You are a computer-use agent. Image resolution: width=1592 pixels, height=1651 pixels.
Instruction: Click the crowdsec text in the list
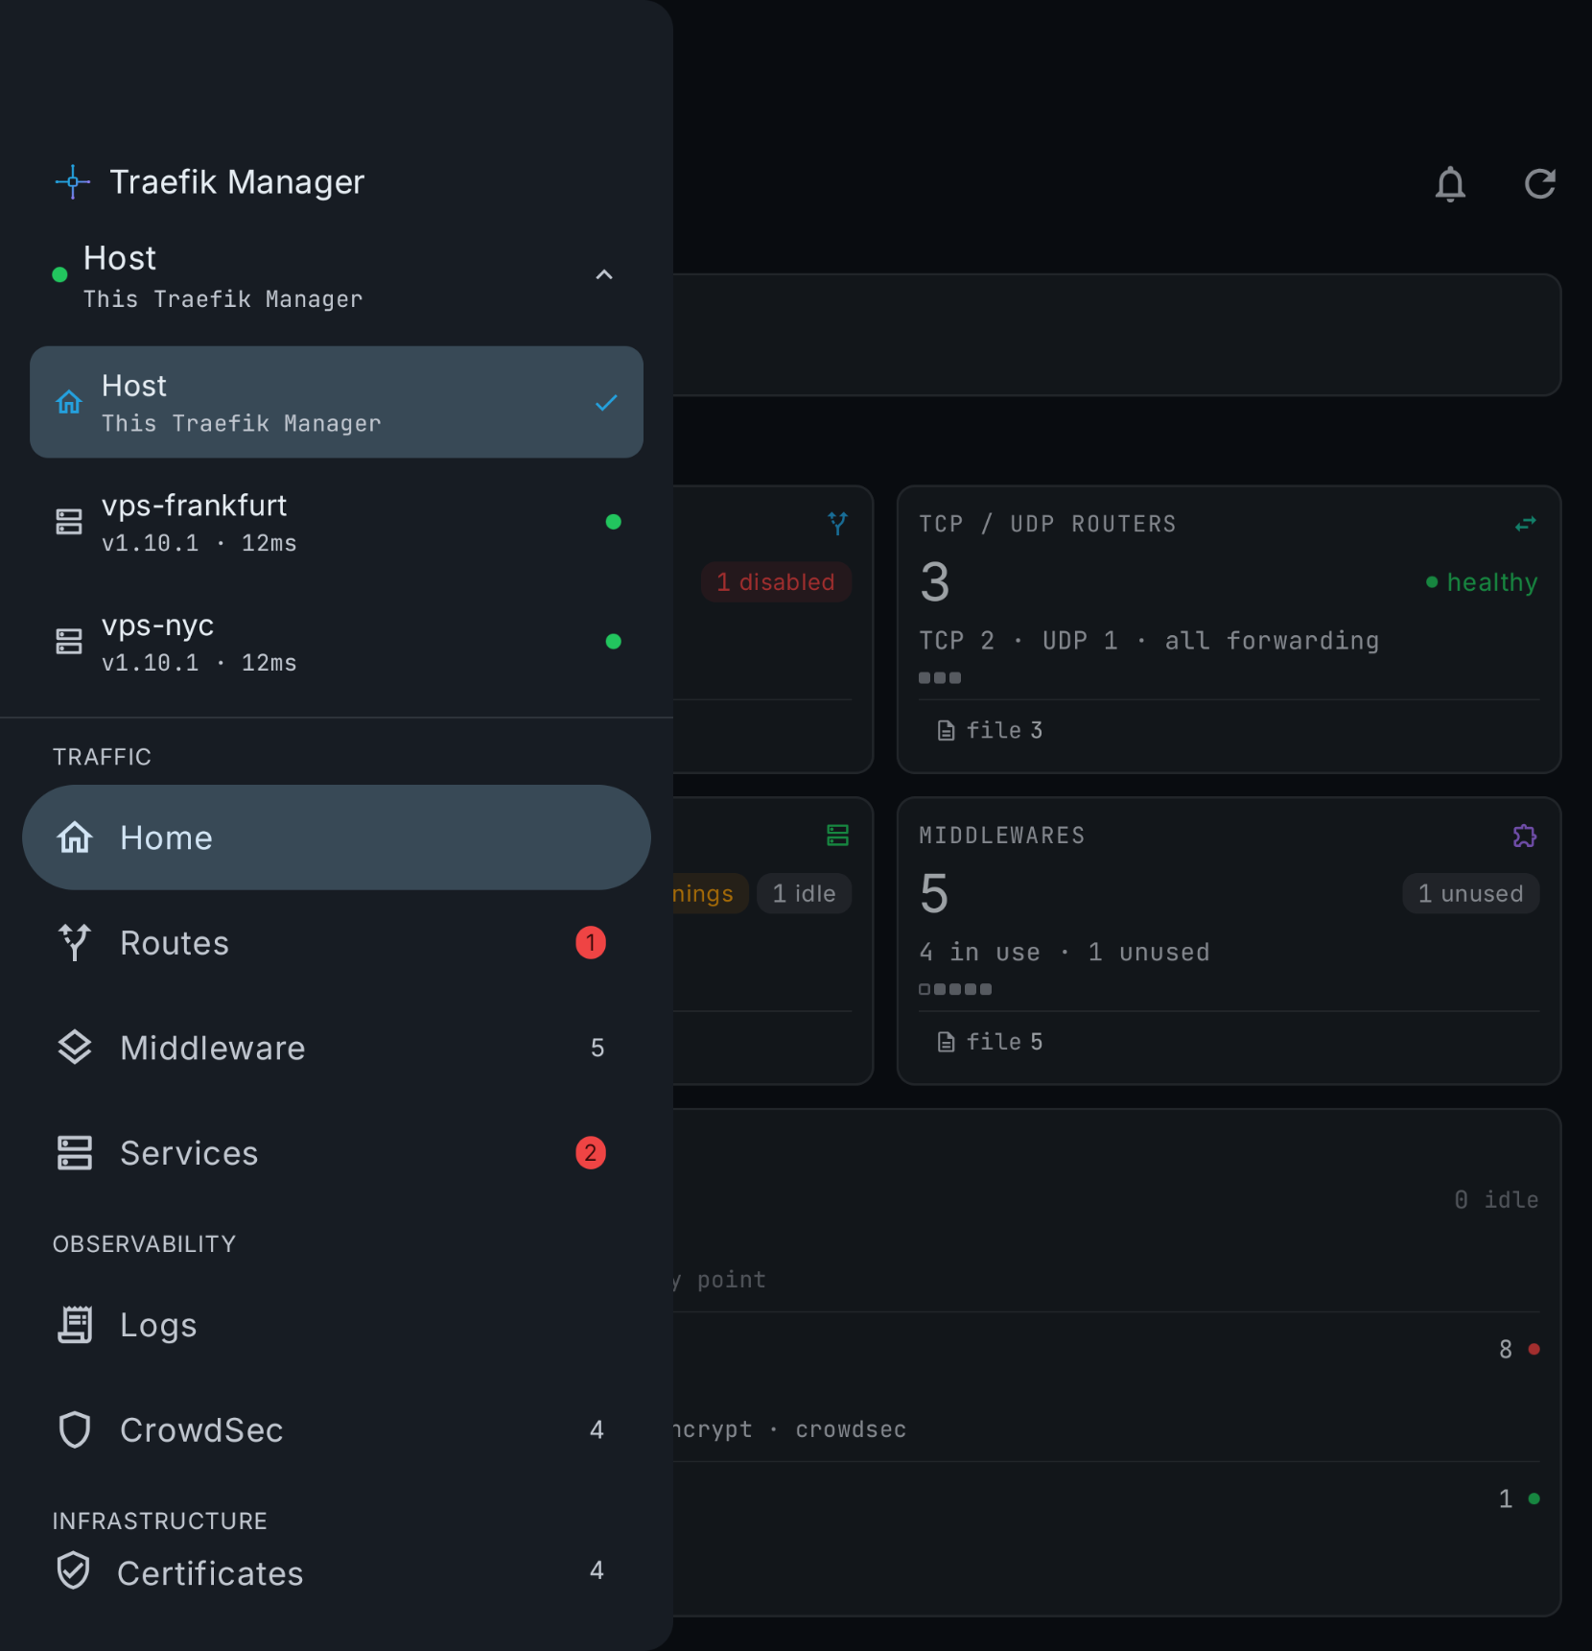(x=851, y=1429)
